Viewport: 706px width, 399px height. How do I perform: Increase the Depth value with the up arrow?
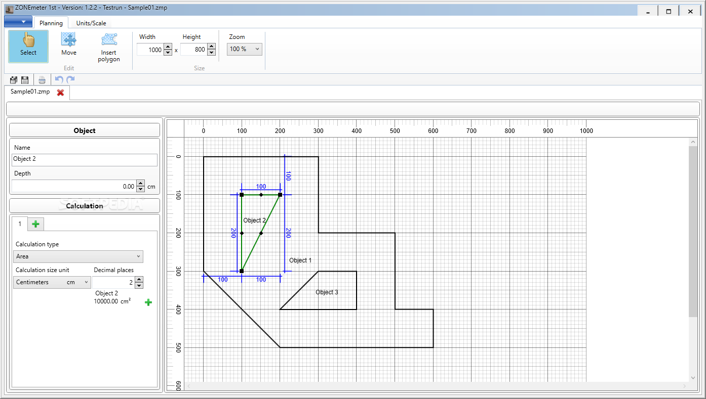[141, 184]
